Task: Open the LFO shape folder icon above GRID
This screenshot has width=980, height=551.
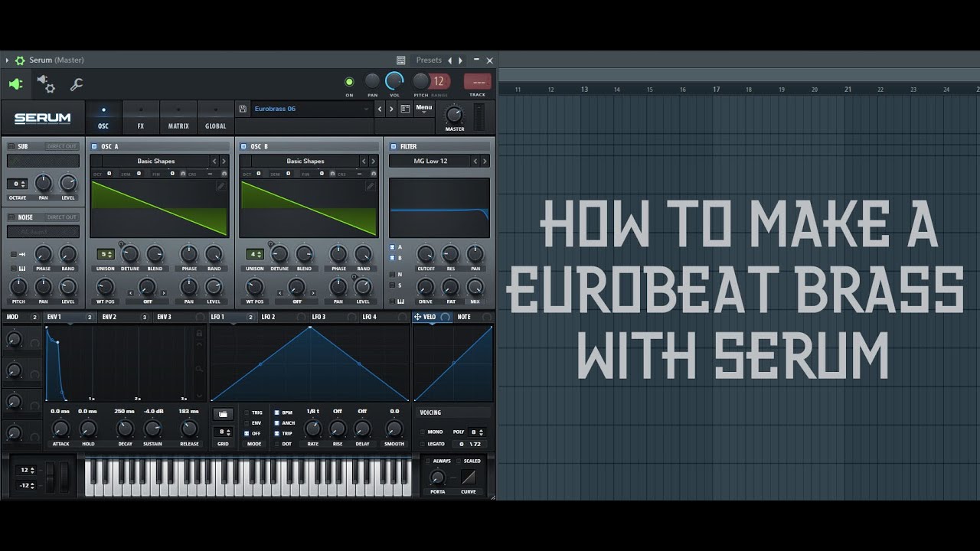Action: (x=223, y=414)
